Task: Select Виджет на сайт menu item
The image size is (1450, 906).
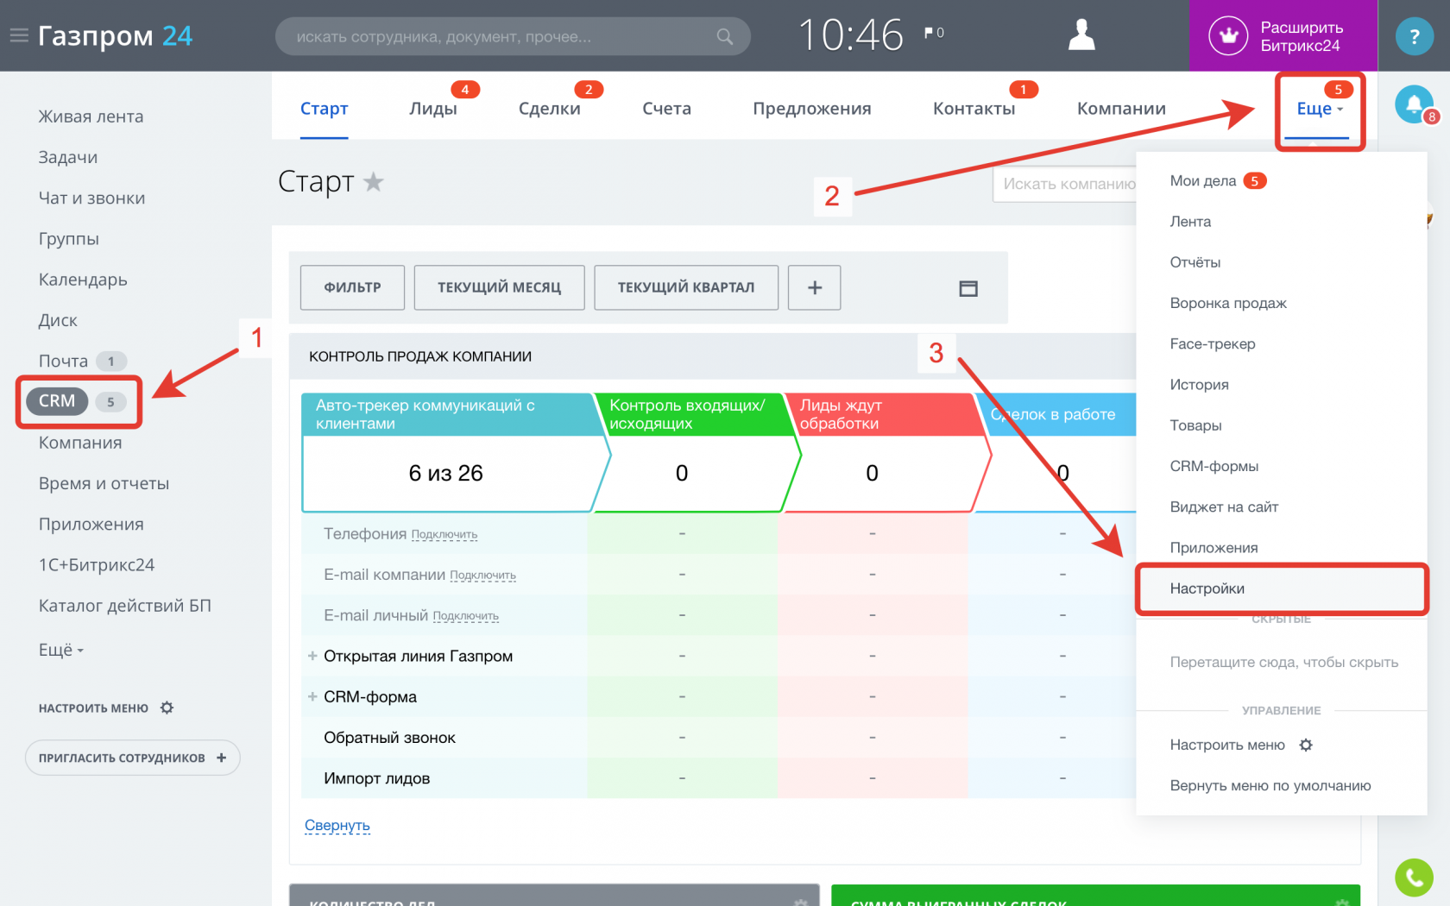Action: pos(1224,506)
